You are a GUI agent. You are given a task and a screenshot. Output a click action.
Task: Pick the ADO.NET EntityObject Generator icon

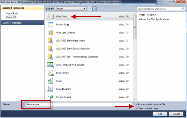point(50,49)
